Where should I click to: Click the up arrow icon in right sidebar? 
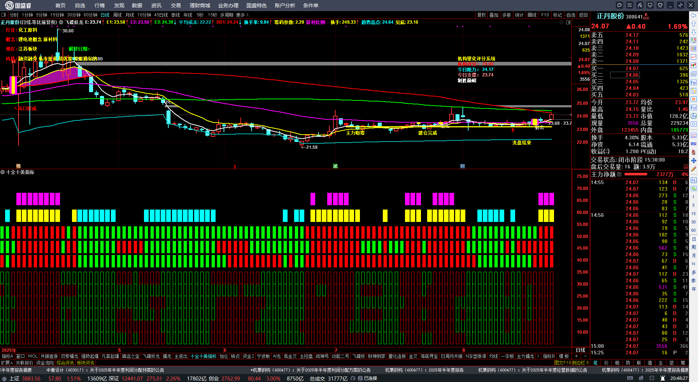(694, 24)
